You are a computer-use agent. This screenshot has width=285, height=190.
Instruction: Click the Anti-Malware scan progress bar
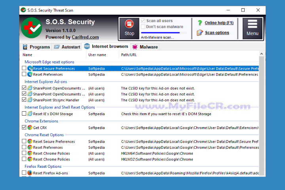click(164, 33)
